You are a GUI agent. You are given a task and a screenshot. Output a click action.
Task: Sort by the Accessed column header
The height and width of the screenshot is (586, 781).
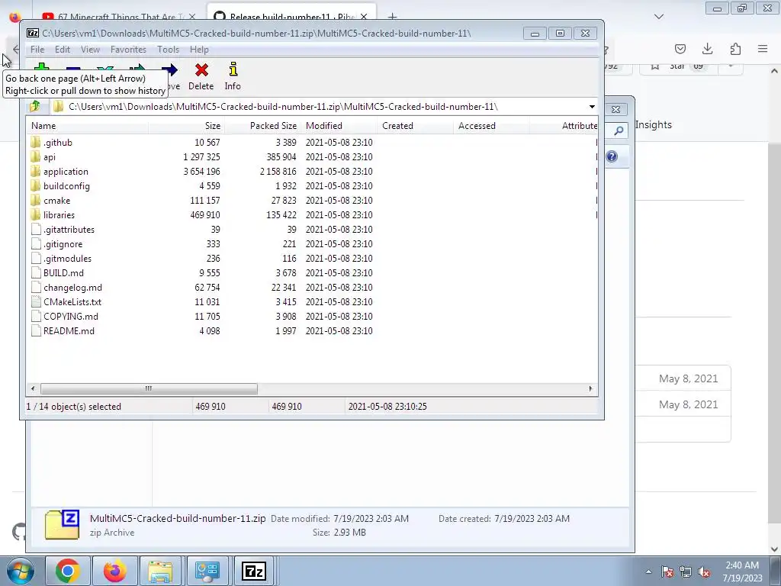[x=491, y=126]
